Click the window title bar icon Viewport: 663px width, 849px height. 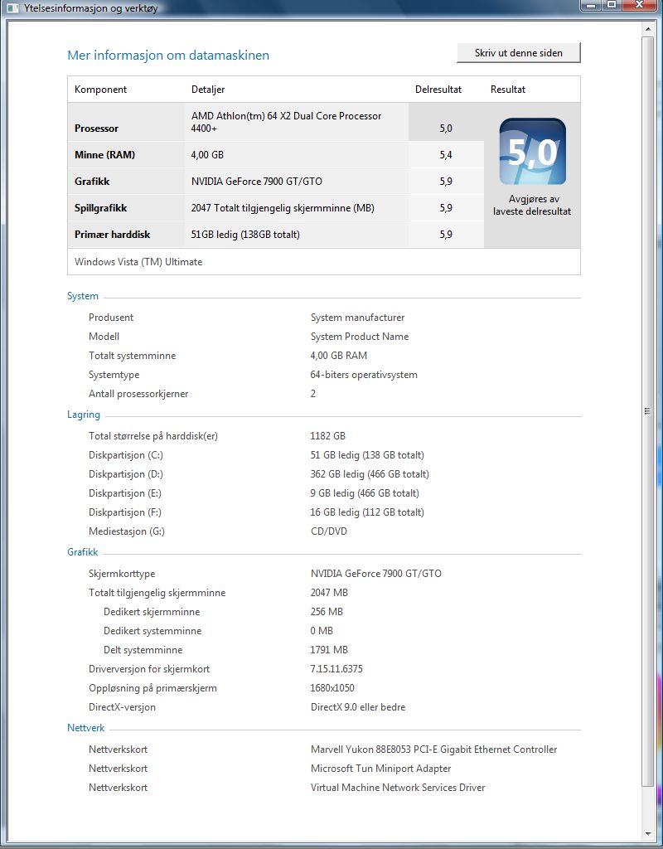pos(12,8)
